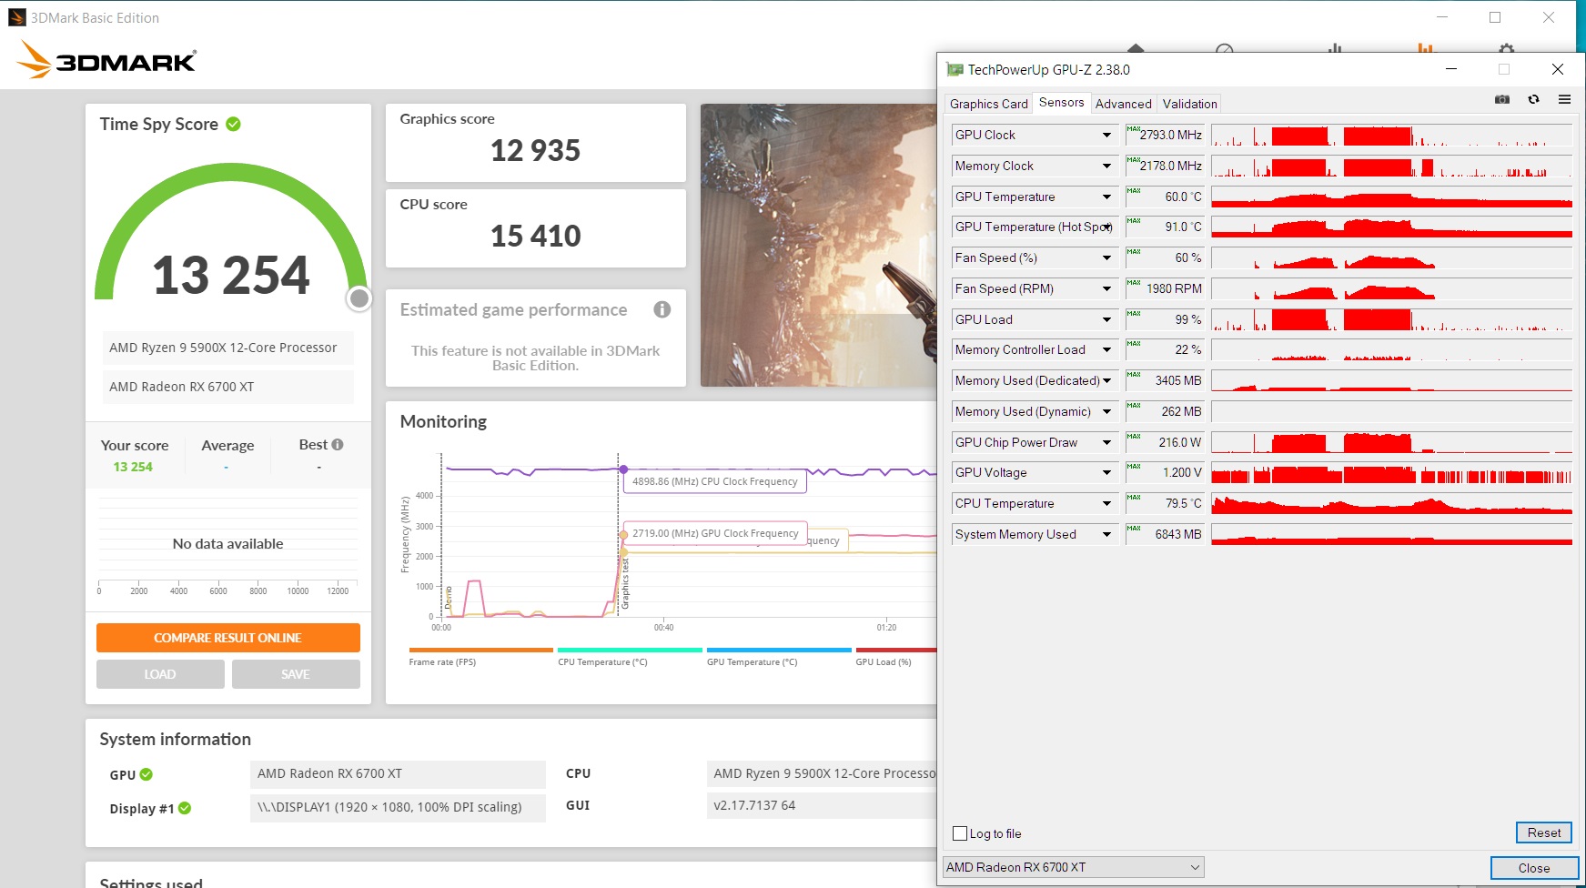The height and width of the screenshot is (888, 1586).
Task: Open the GPU Temperature (Hot Spot) dropdown
Action: point(1106,227)
